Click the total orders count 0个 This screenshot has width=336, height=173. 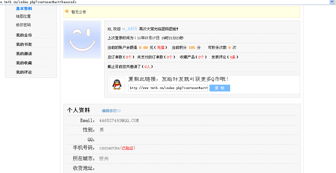pos(129,57)
